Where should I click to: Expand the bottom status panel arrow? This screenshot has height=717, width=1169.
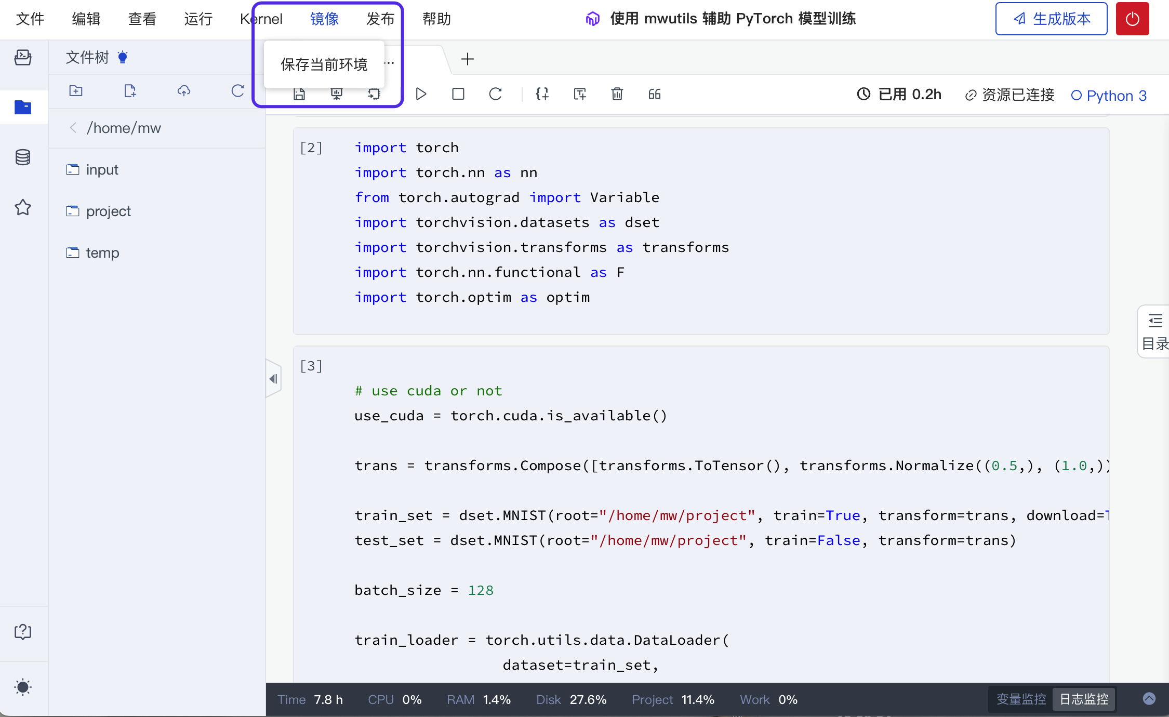click(1149, 699)
